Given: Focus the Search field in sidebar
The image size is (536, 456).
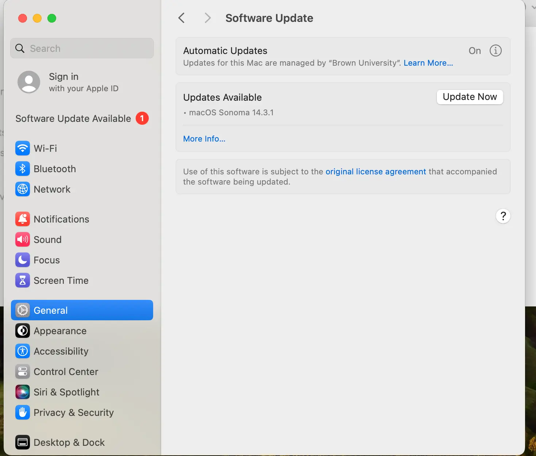Looking at the screenshot, I should coord(82,48).
